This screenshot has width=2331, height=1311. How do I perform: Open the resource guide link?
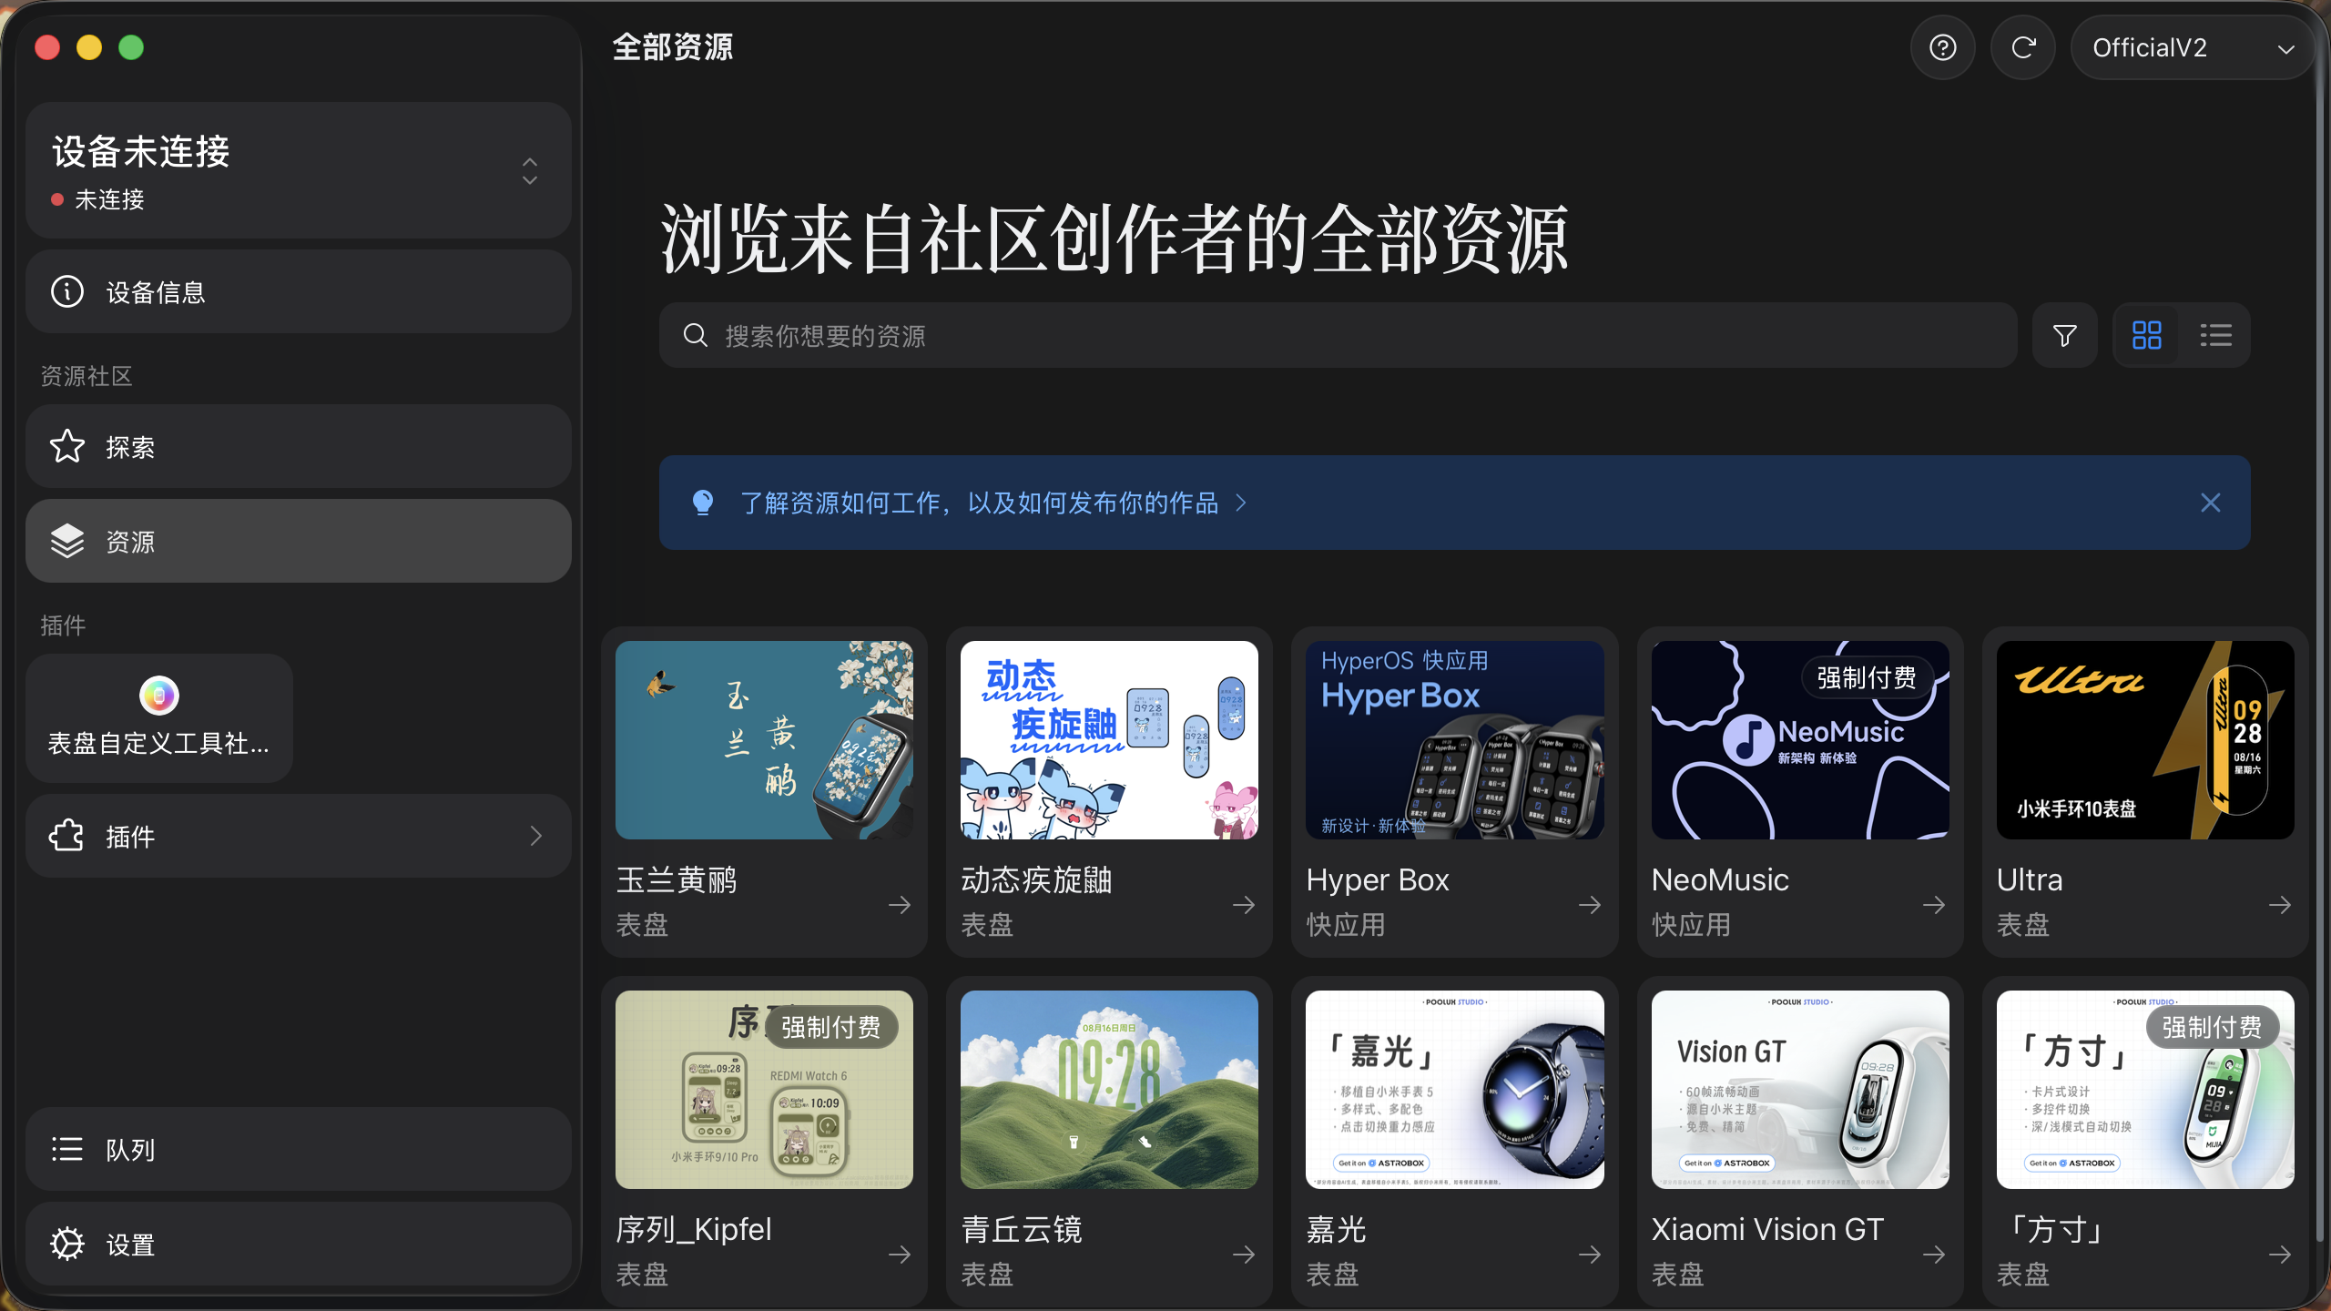[993, 503]
